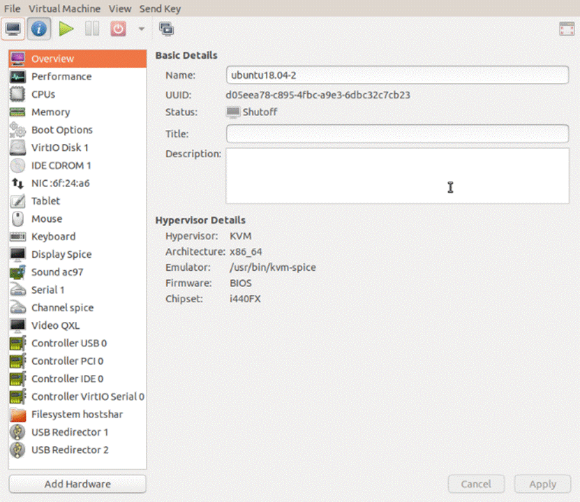Select Filesystem hostshar in hardware list
Image resolution: width=580 pixels, height=502 pixels.
(77, 414)
